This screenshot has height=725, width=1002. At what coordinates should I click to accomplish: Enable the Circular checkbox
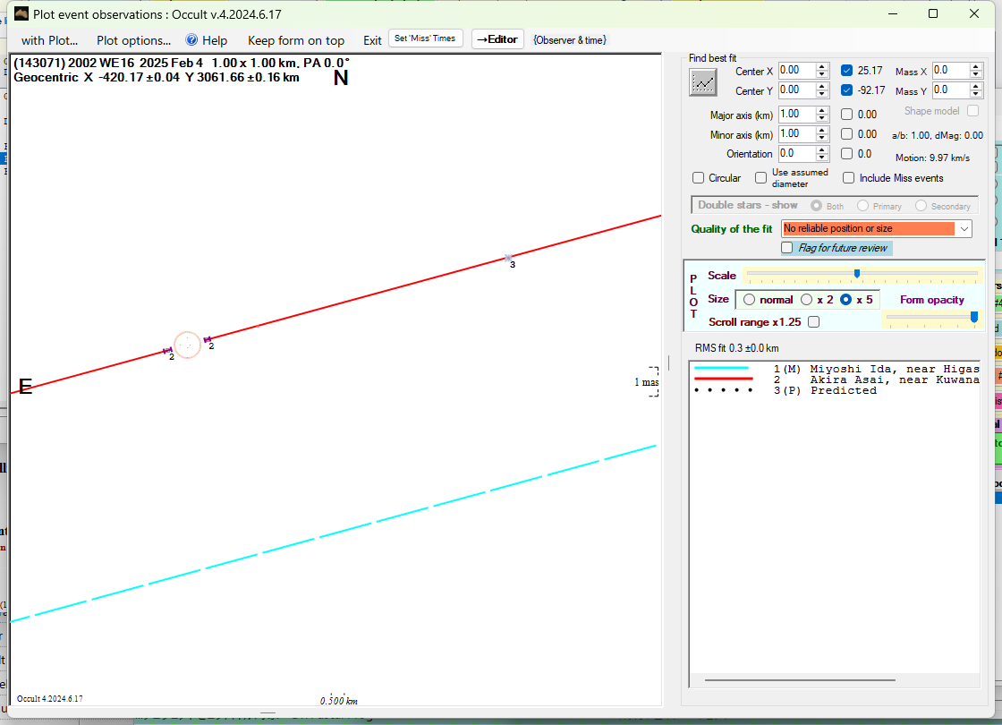click(699, 178)
